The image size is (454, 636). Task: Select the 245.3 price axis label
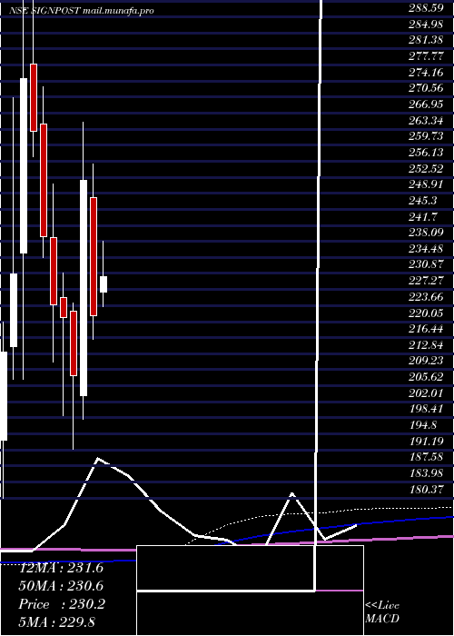click(x=423, y=201)
